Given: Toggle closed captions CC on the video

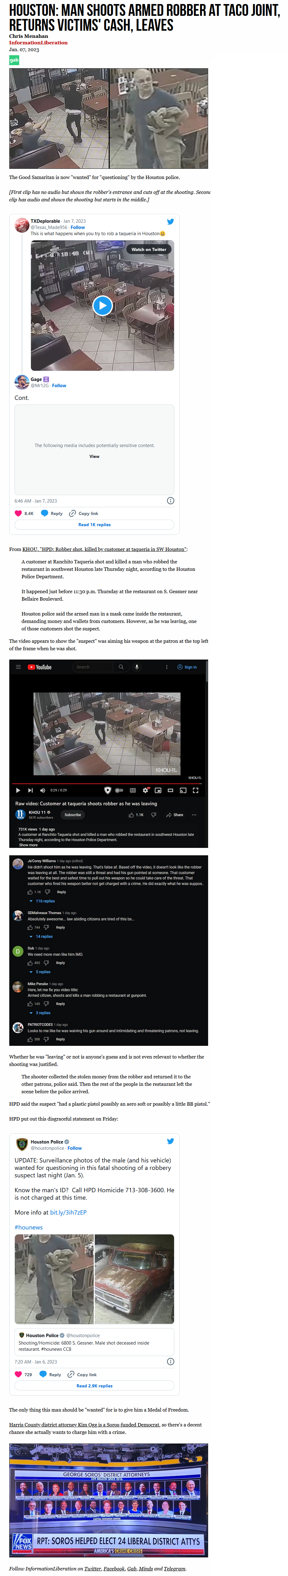Looking at the screenshot, I should (133, 790).
